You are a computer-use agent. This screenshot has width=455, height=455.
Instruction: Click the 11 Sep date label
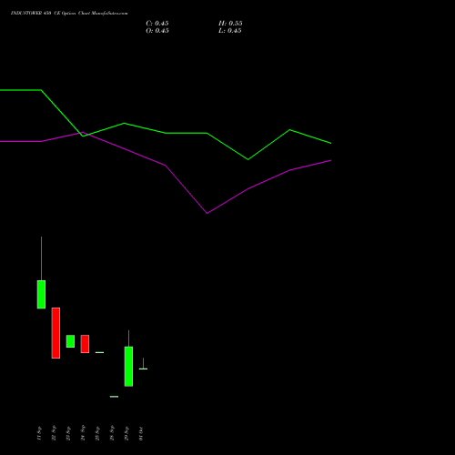38,433
